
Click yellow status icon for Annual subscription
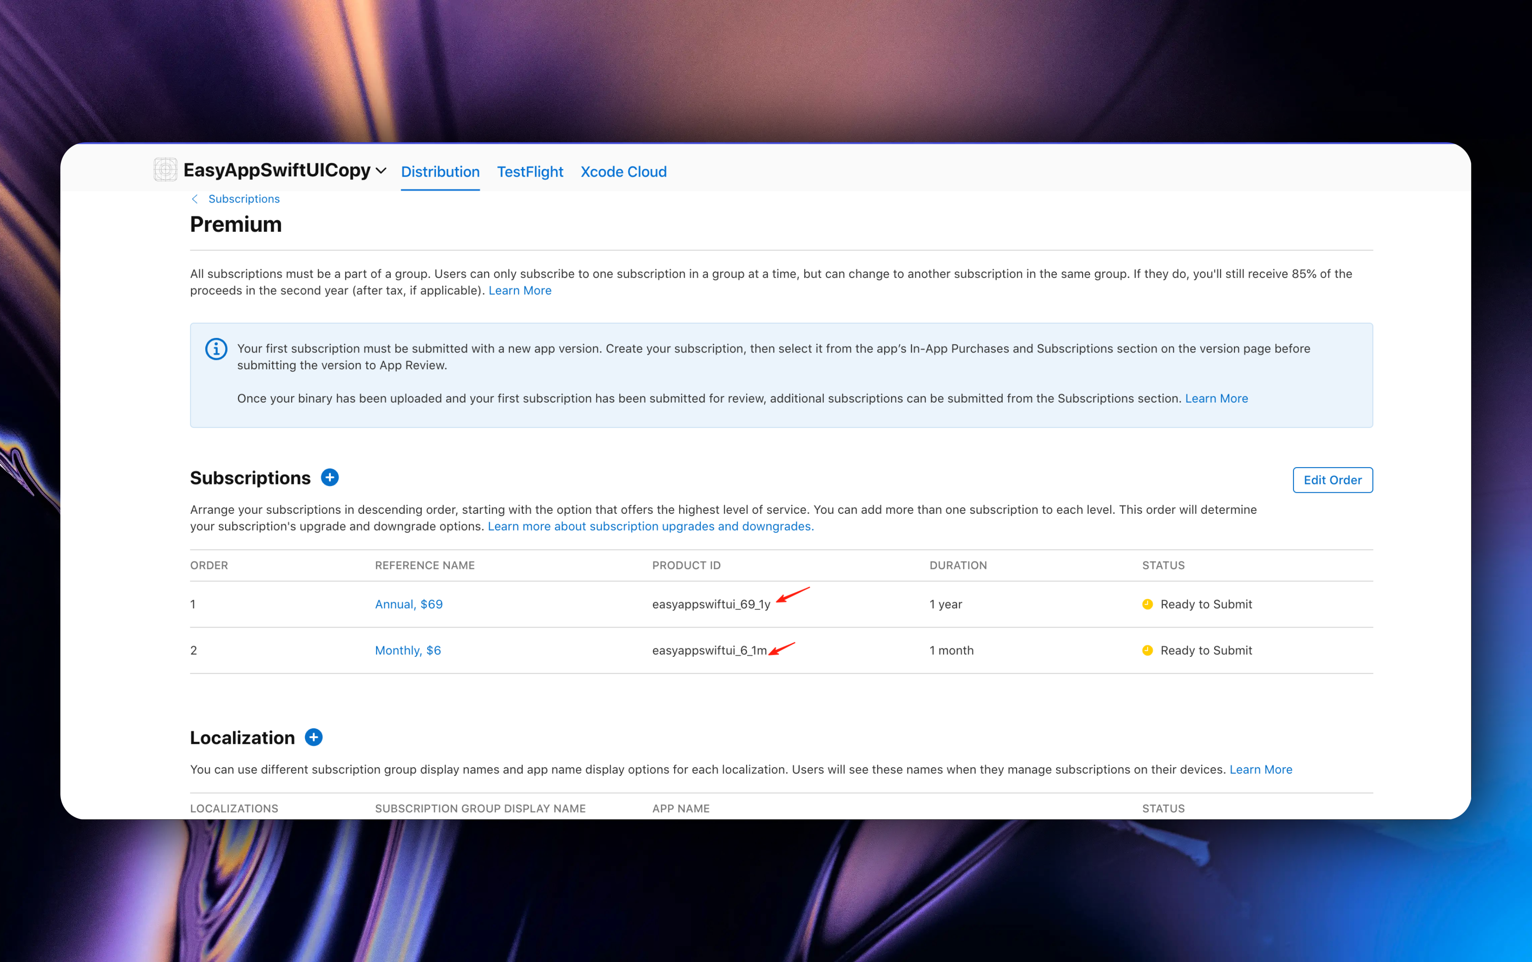point(1147,604)
